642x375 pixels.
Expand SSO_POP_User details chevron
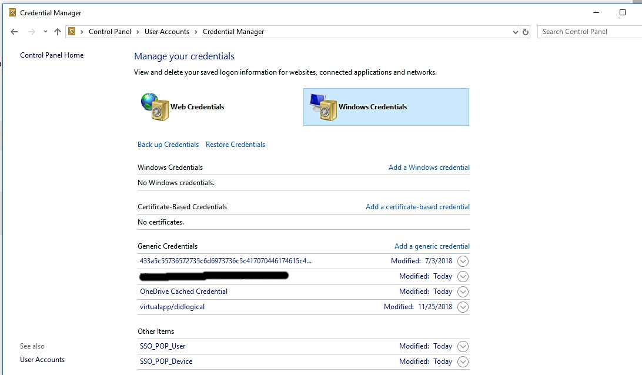point(463,346)
